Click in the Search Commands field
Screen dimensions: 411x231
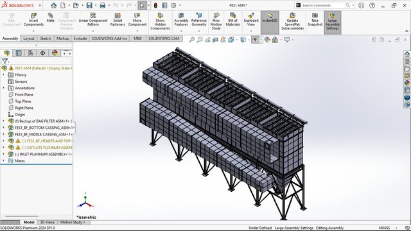pos(323,5)
